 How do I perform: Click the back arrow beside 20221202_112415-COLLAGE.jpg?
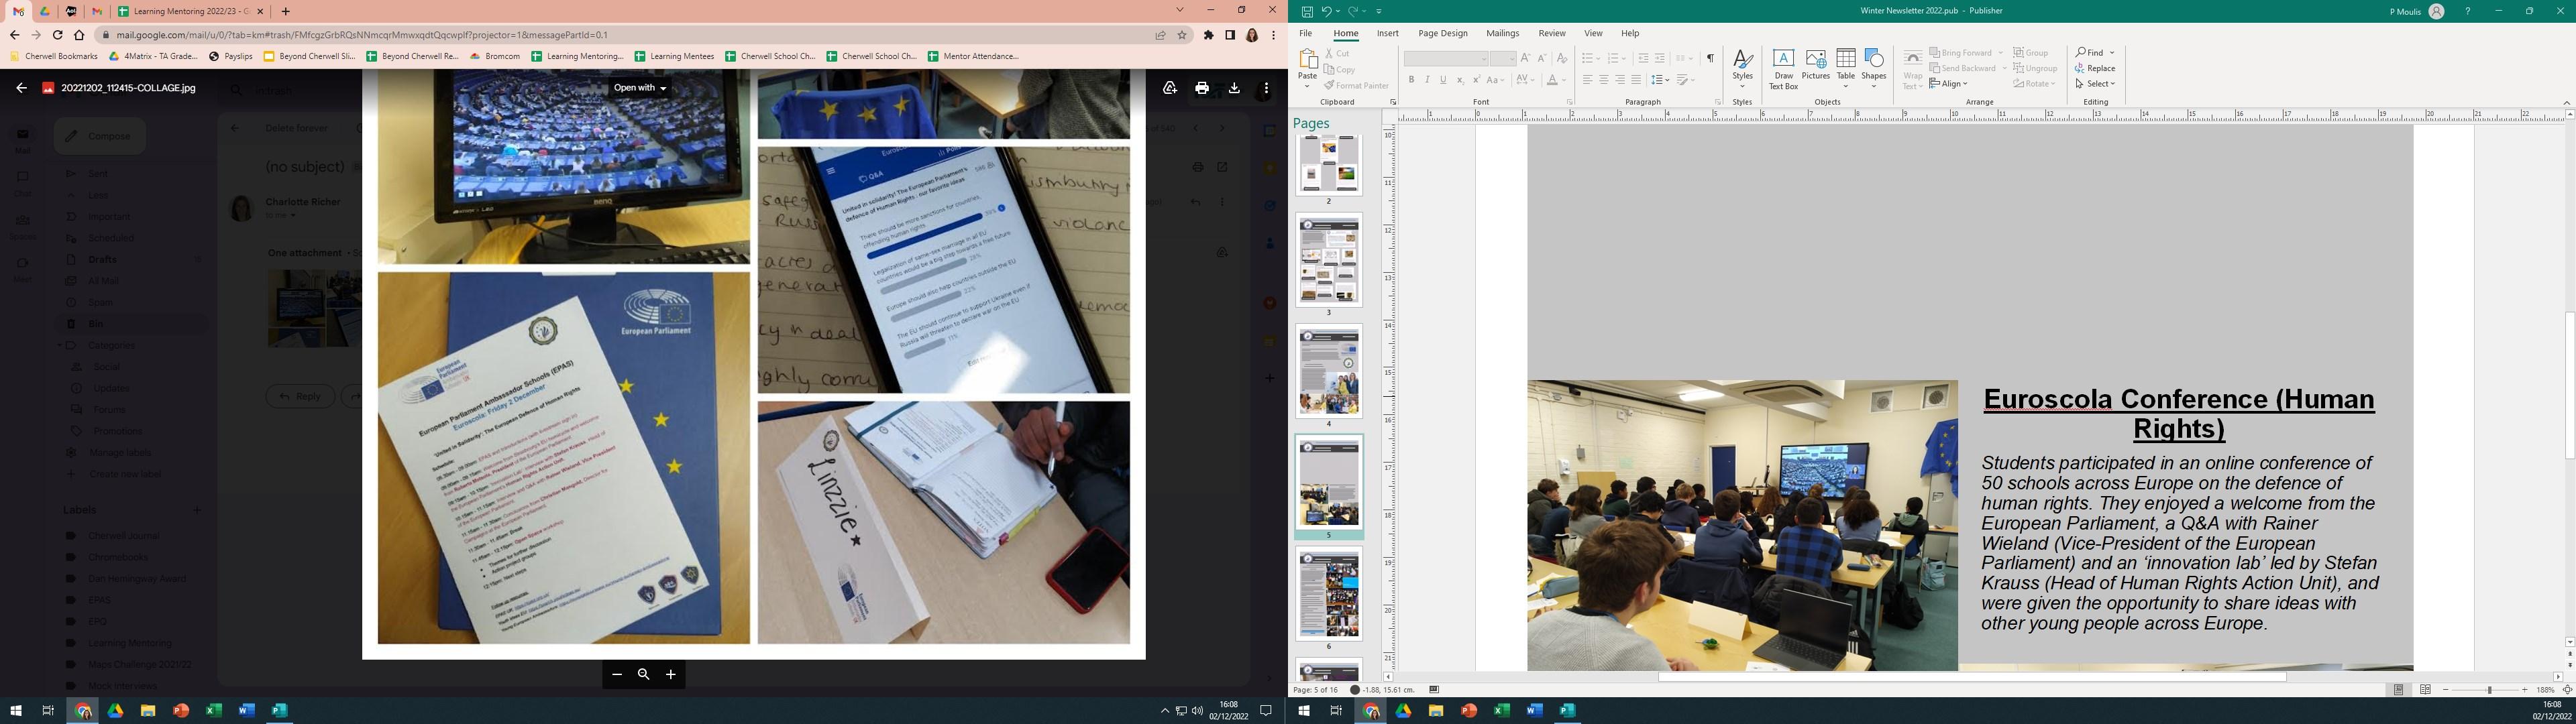click(21, 88)
